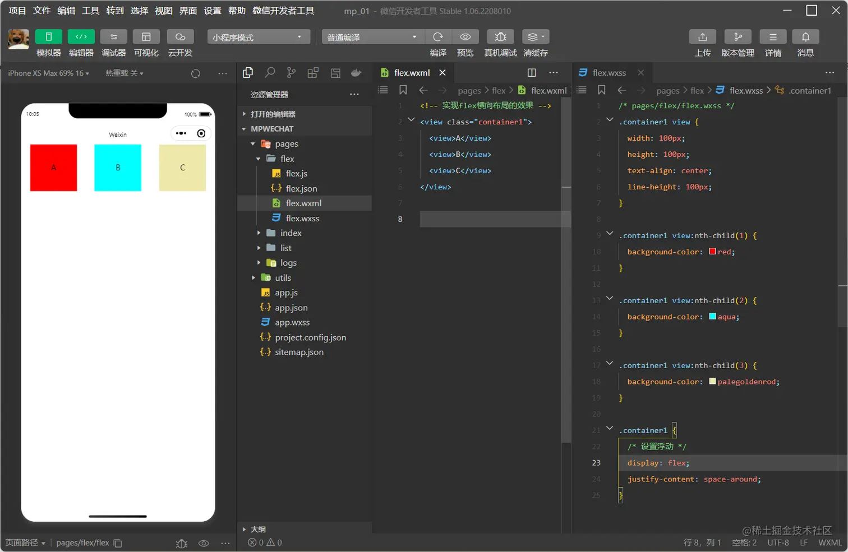Open the docker whale icon
Viewport: 848px width, 552px height.
point(356,72)
